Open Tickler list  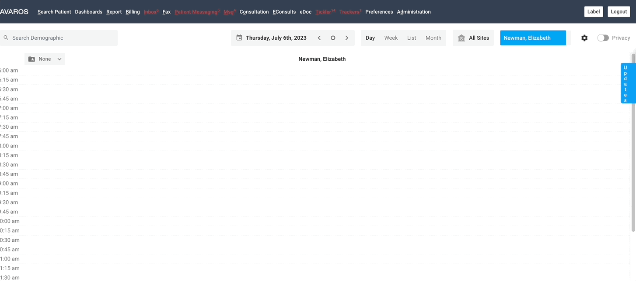(325, 12)
